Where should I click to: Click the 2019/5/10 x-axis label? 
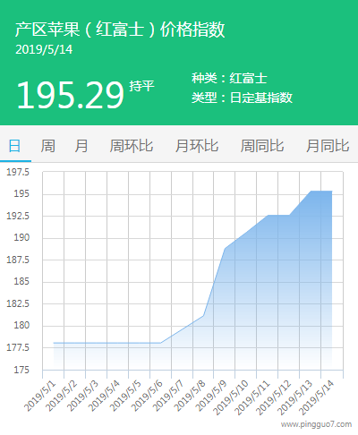(231, 397)
